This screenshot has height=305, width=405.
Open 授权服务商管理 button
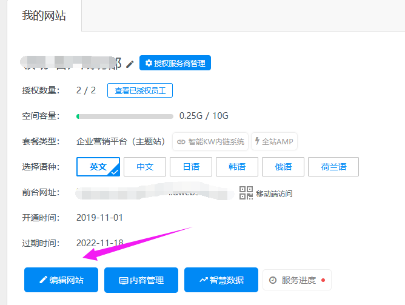coord(175,62)
